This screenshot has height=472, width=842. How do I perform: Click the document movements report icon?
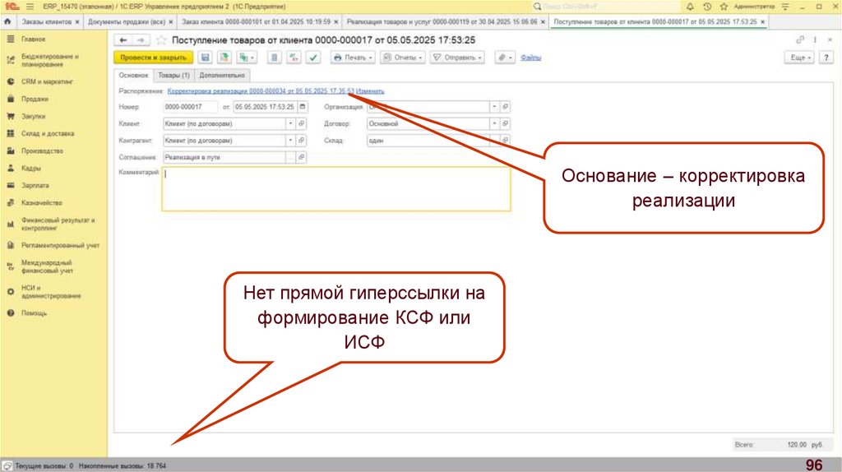point(275,58)
